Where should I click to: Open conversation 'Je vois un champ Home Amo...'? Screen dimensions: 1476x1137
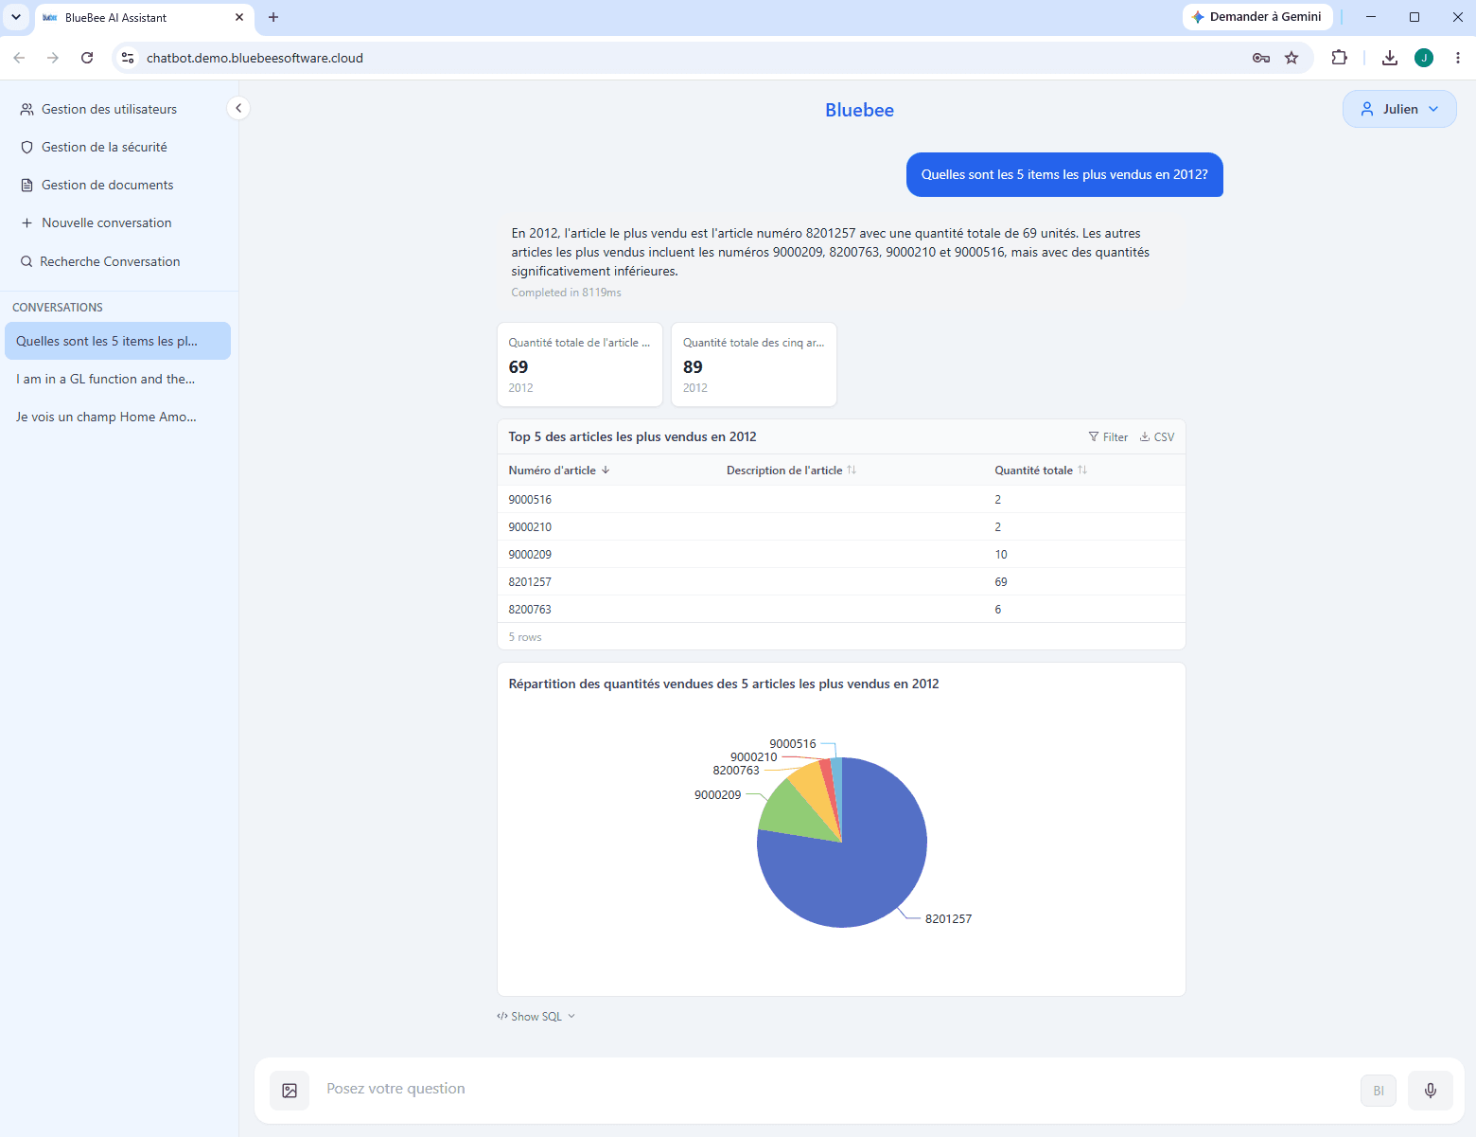click(x=117, y=417)
